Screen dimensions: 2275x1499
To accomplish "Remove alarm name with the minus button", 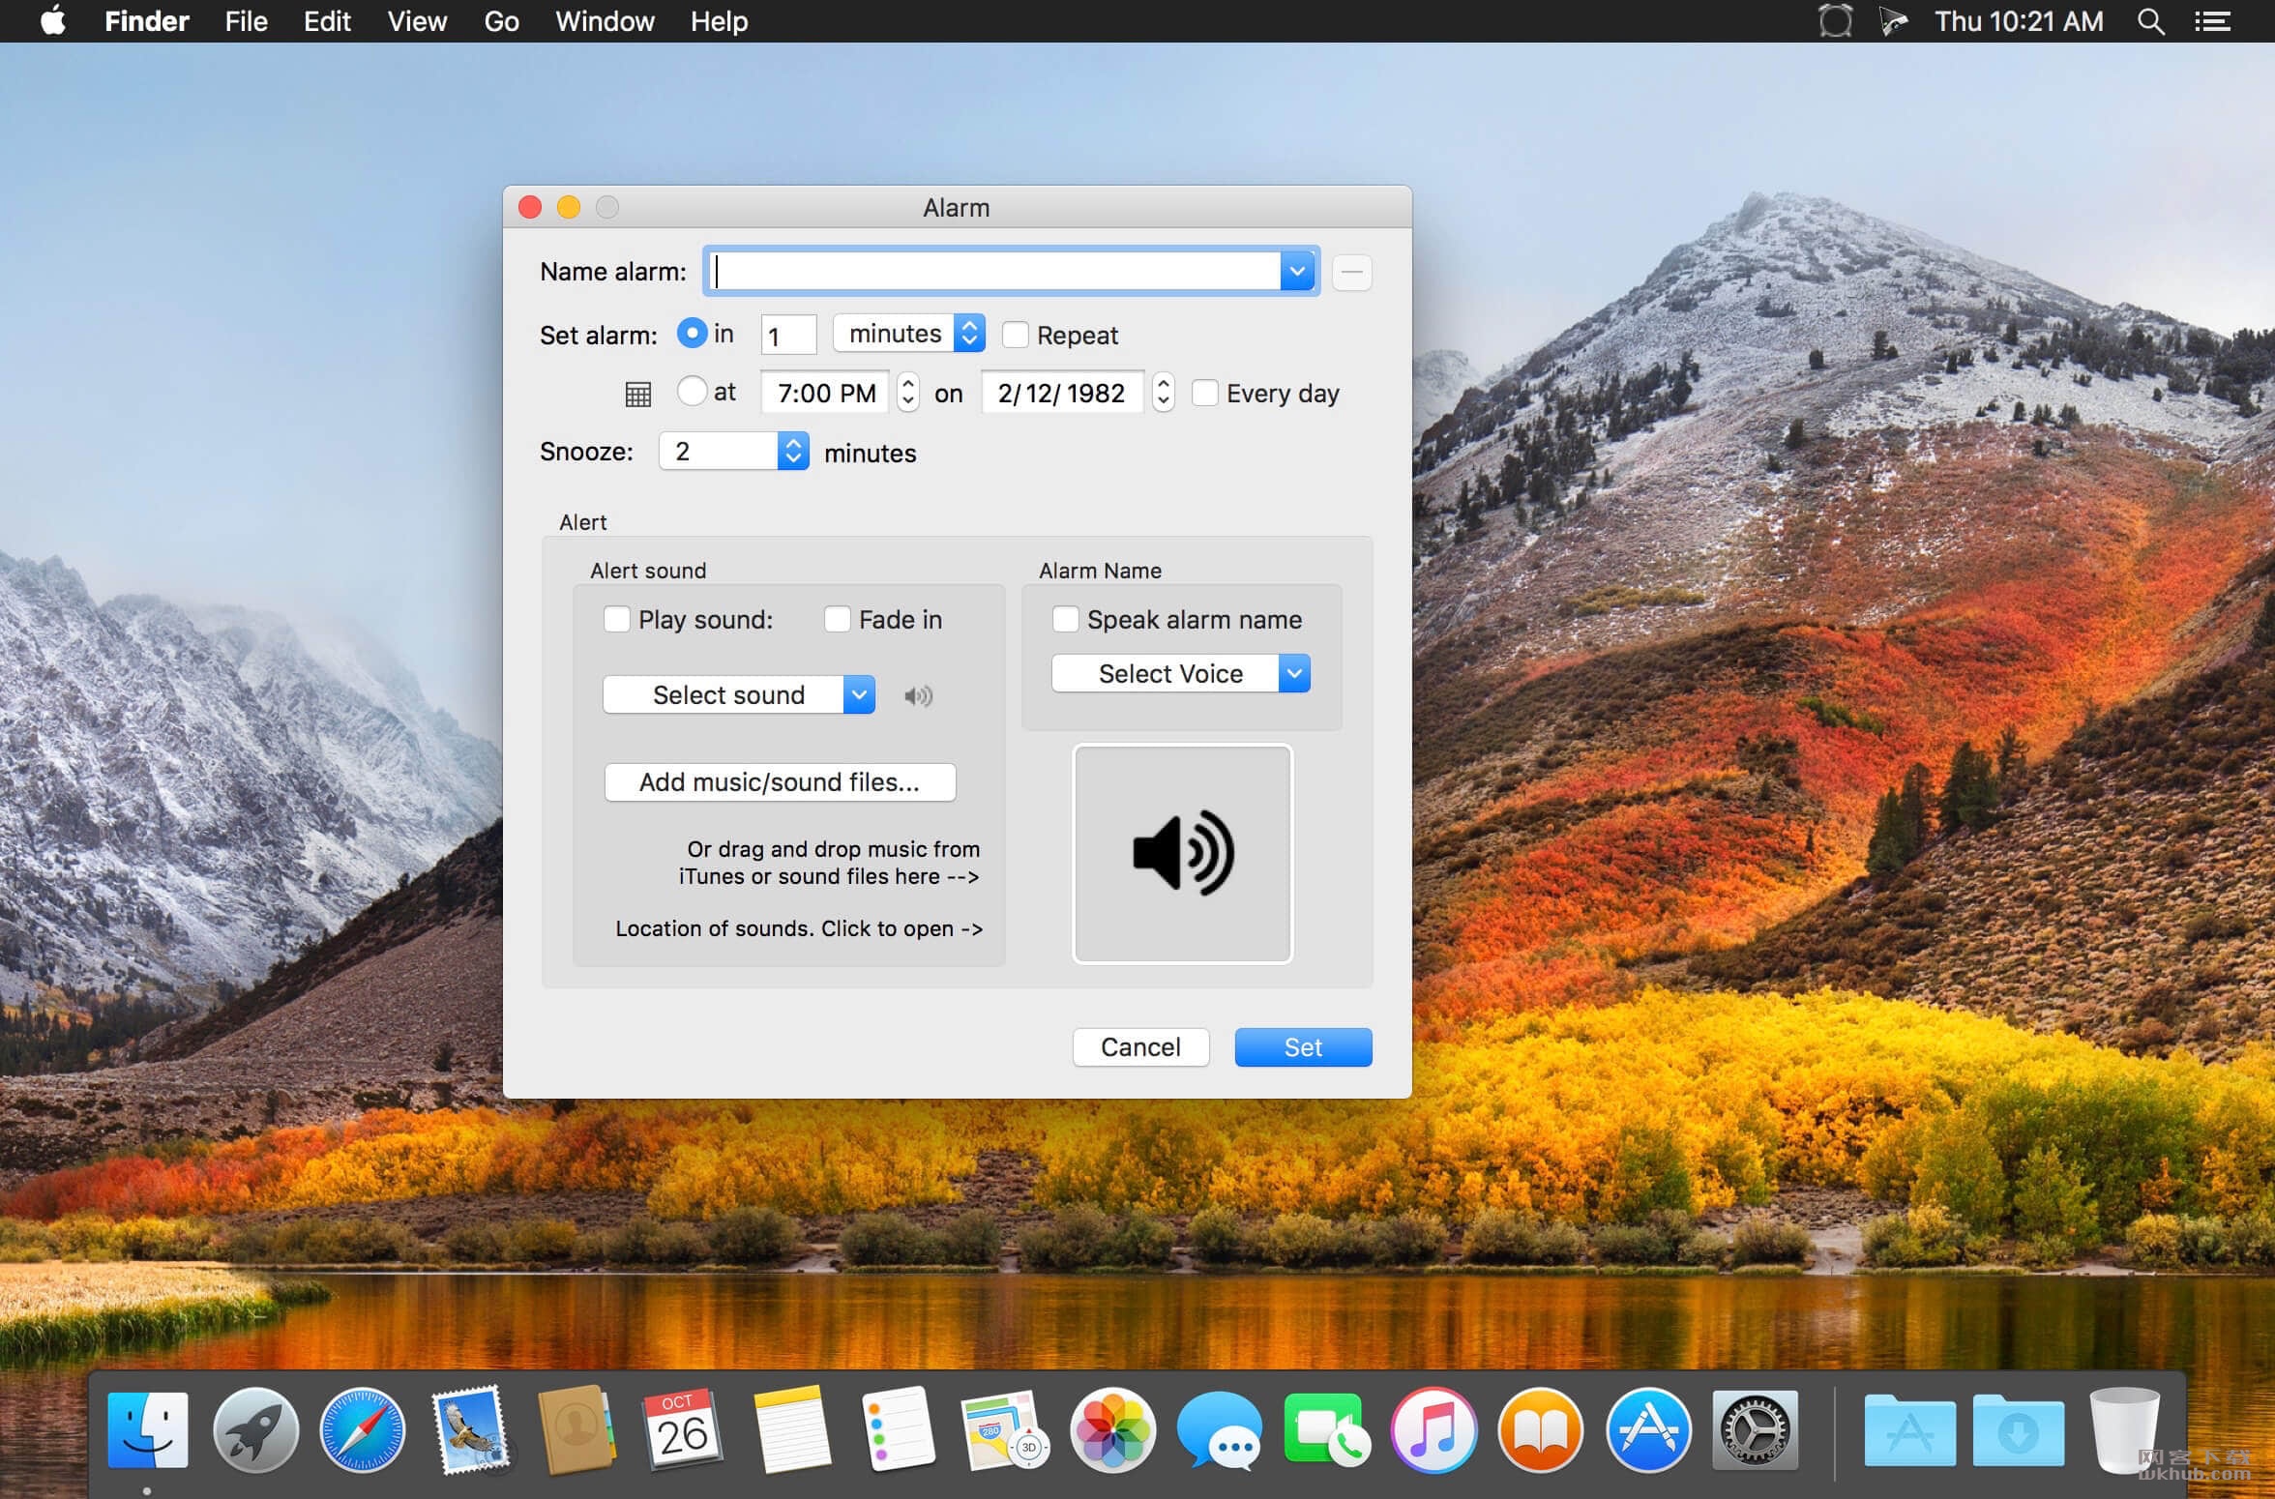I will [x=1351, y=272].
